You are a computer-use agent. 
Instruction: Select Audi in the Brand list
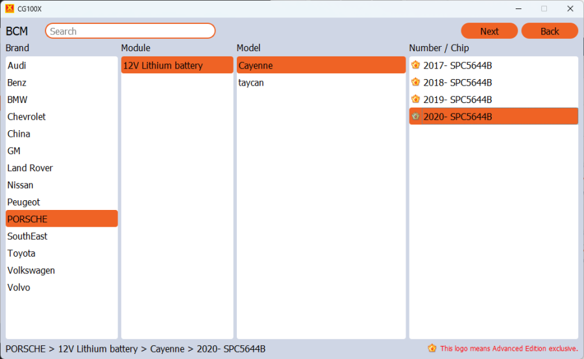[17, 65]
